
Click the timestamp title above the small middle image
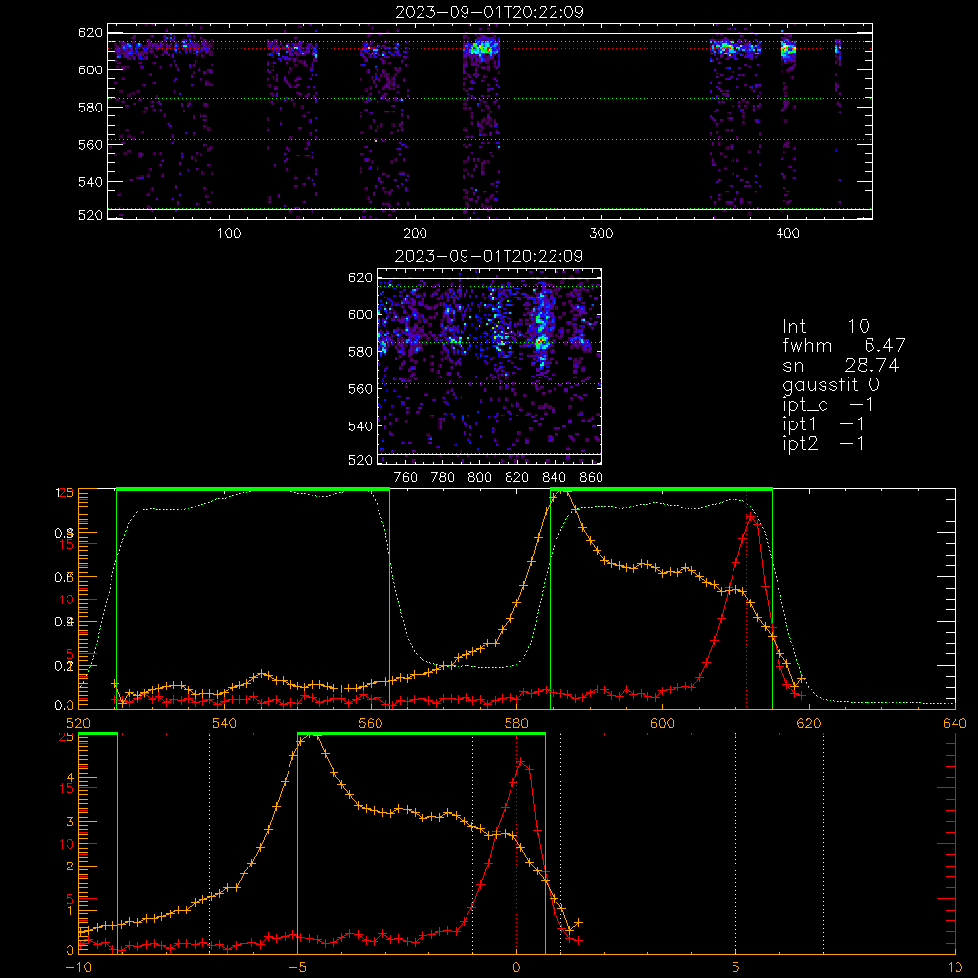click(x=489, y=256)
